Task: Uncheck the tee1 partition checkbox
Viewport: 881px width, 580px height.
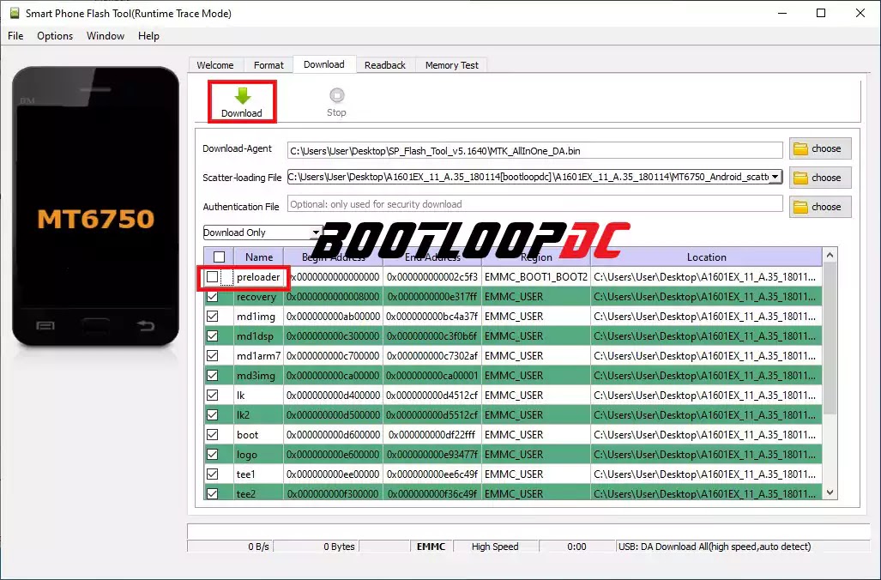Action: 213,474
